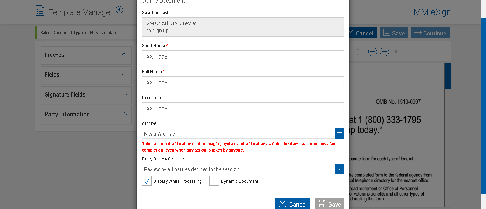This screenshot has height=209, width=486.
Task: Toggle the Party Information section
Action: click(x=124, y=114)
